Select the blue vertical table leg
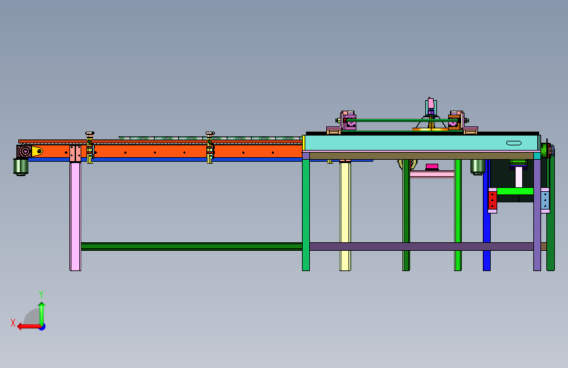Viewport: 568px width, 368px height. click(x=487, y=215)
